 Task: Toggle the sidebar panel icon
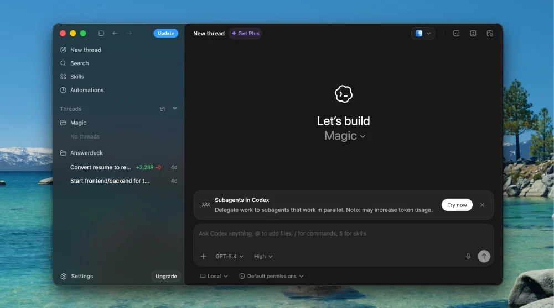point(101,33)
